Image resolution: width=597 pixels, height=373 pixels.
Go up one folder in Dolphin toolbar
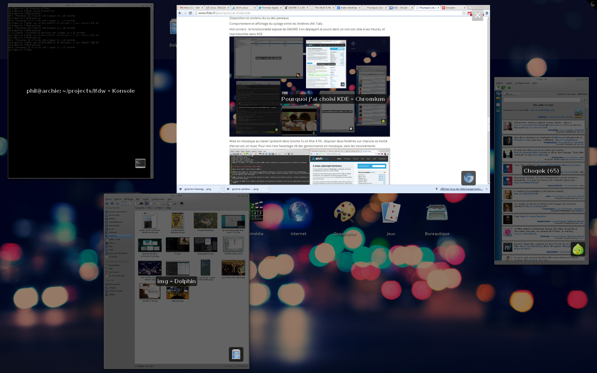pyautogui.click(x=112, y=204)
